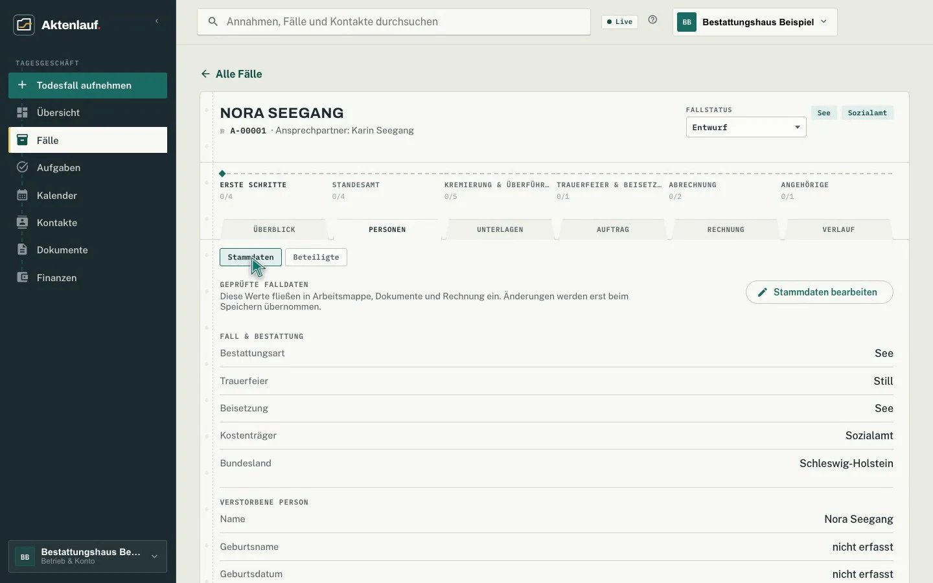Click the Aktenlauf logo icon
933x583 pixels.
[24, 25]
